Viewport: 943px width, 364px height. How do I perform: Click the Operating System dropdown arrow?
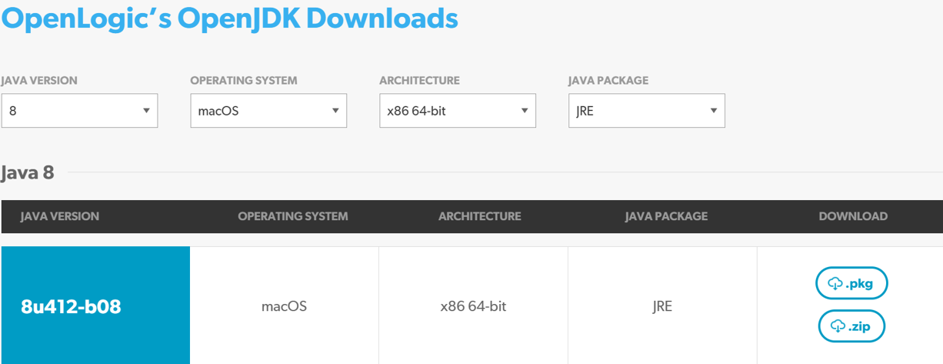335,111
